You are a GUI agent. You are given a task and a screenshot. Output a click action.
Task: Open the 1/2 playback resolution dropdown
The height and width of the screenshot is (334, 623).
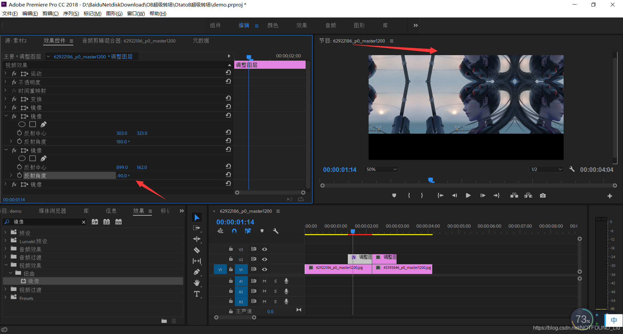(x=546, y=169)
